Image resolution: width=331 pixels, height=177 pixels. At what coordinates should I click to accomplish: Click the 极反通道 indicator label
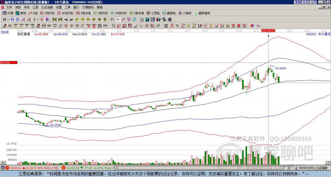pos(24,34)
